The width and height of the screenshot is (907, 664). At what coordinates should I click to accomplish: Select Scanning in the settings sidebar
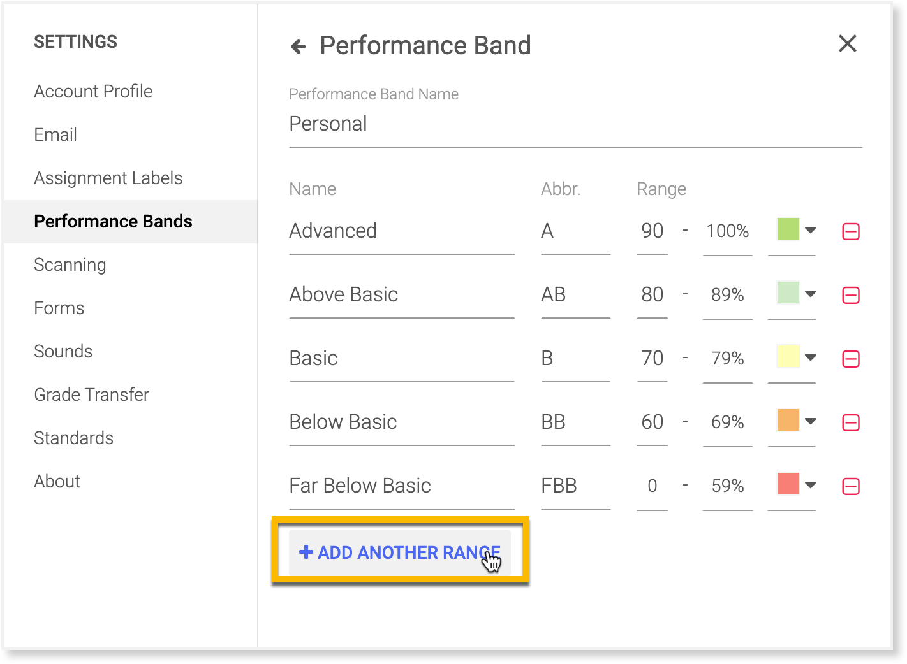(x=70, y=265)
